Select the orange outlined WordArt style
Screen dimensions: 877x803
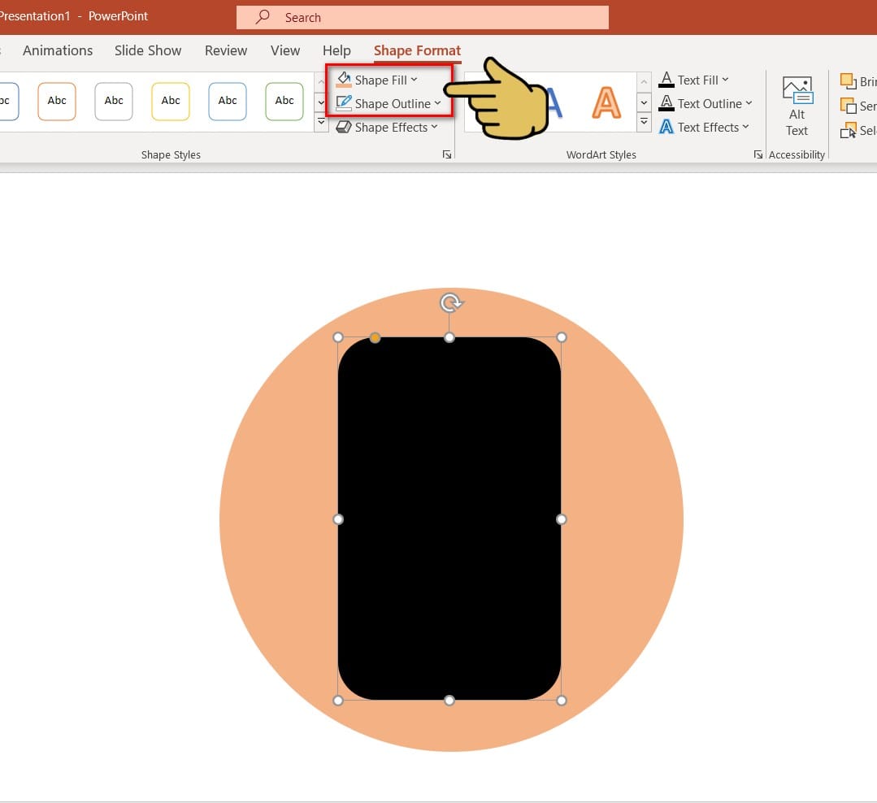click(x=606, y=102)
